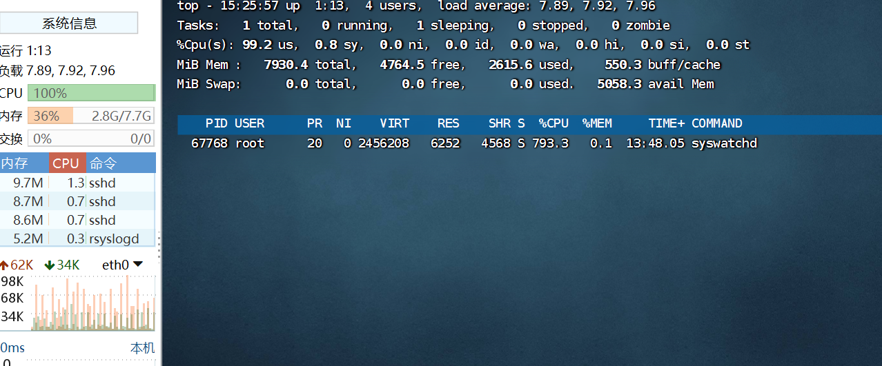The image size is (882, 366).
Task: Click the CPU 100% usage bar
Action: pos(91,93)
